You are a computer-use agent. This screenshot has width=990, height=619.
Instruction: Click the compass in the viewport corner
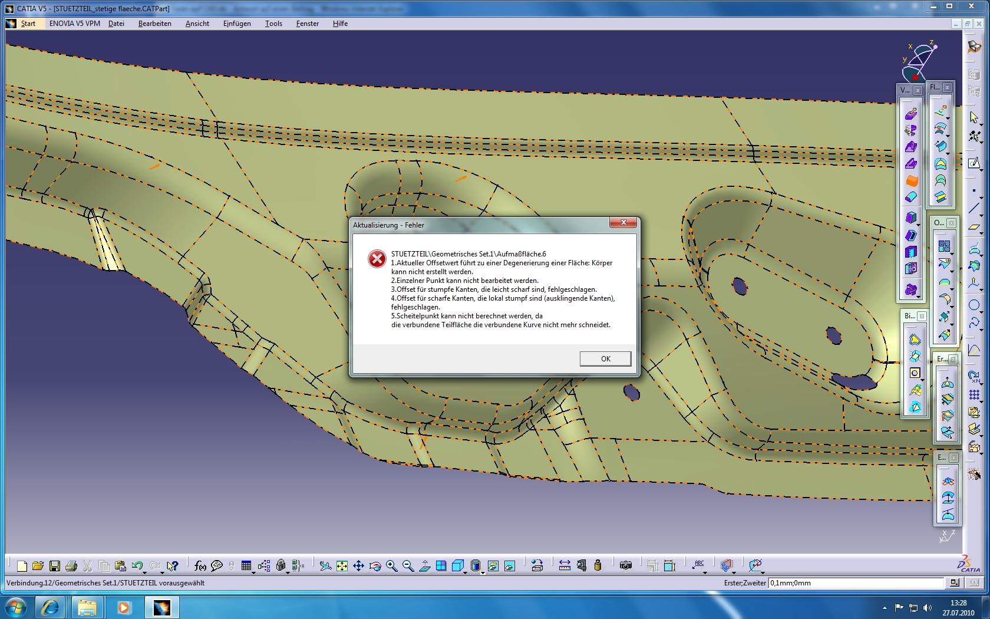918,61
